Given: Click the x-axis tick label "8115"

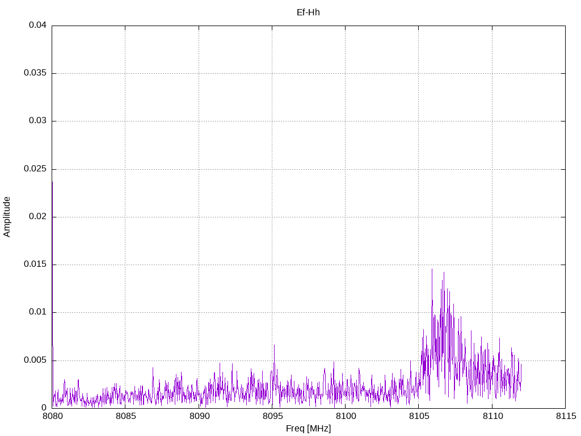Looking at the screenshot, I should (566, 416).
